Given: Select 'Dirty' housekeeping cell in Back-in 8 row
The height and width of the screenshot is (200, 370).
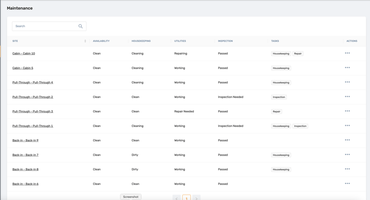Looking at the screenshot, I should (x=135, y=169).
